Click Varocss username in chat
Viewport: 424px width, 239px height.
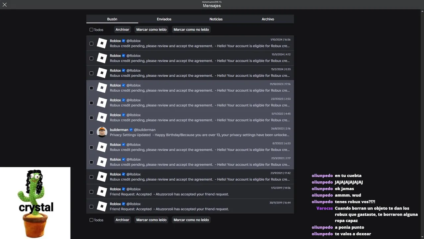point(325,208)
